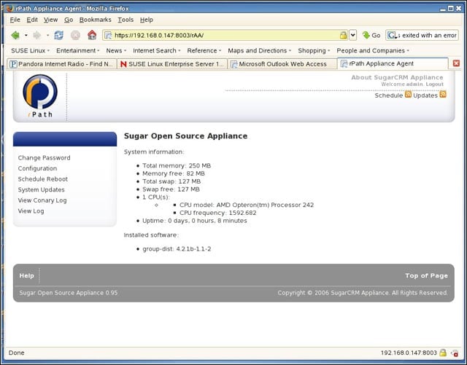Open the Bookmarks menu
Image resolution: width=467 pixels, height=365 pixels.
(x=96, y=20)
